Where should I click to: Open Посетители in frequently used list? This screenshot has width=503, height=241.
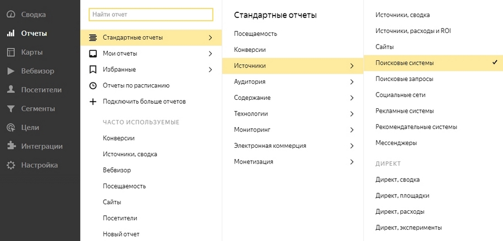[120, 218]
